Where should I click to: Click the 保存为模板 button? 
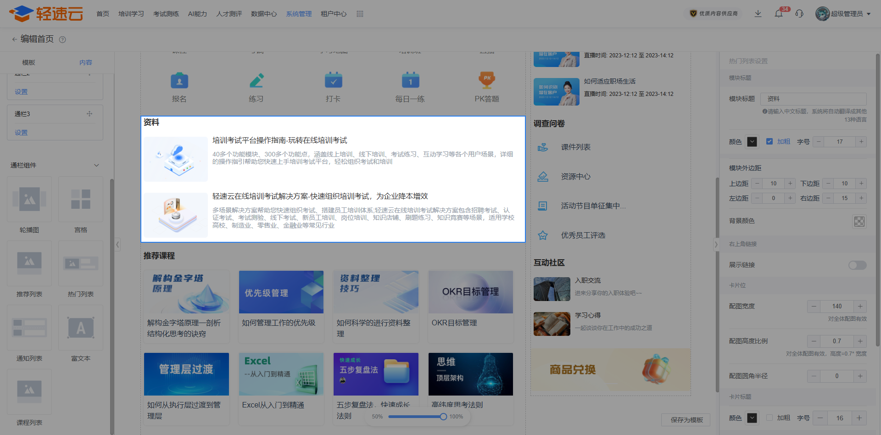(686, 420)
